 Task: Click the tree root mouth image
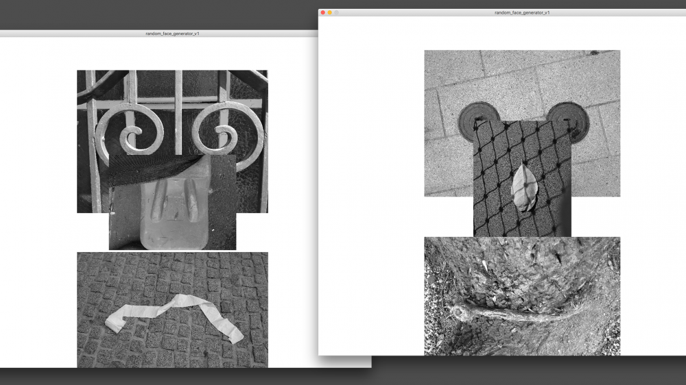click(x=521, y=301)
